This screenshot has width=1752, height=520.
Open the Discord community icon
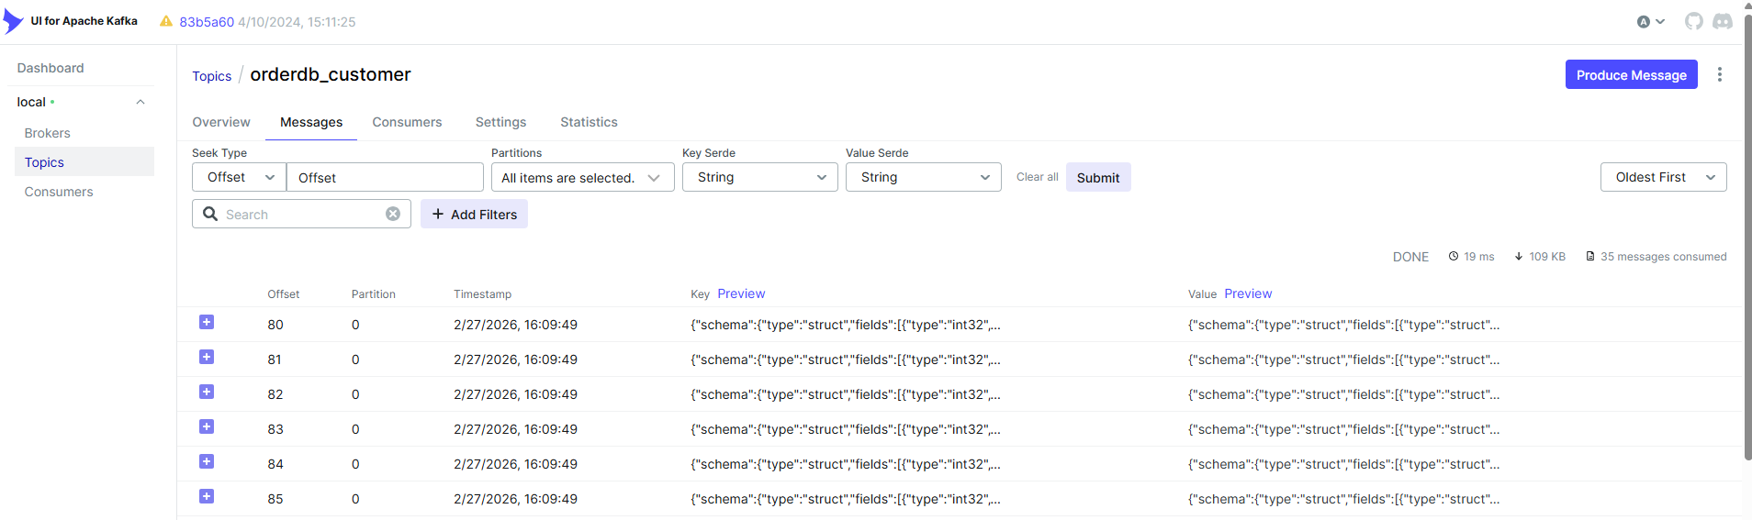[x=1723, y=21]
